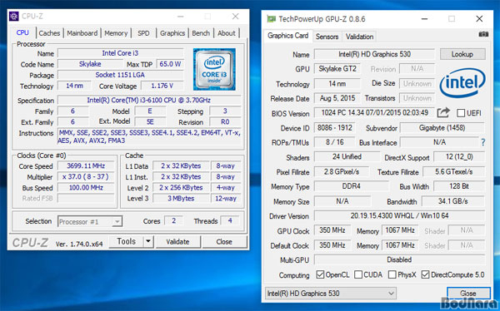Toggle the DirectCompute 5.0 checkbox

[425, 274]
